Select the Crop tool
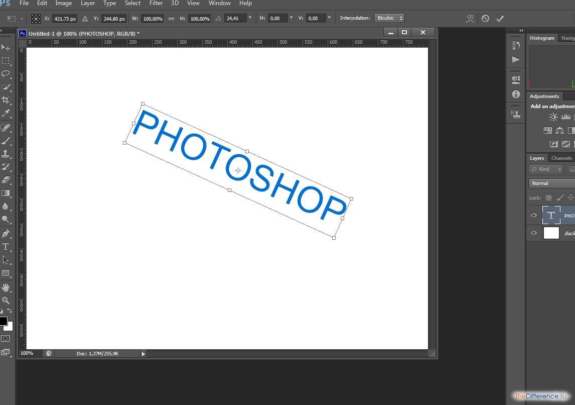The width and height of the screenshot is (575, 405). (6, 100)
